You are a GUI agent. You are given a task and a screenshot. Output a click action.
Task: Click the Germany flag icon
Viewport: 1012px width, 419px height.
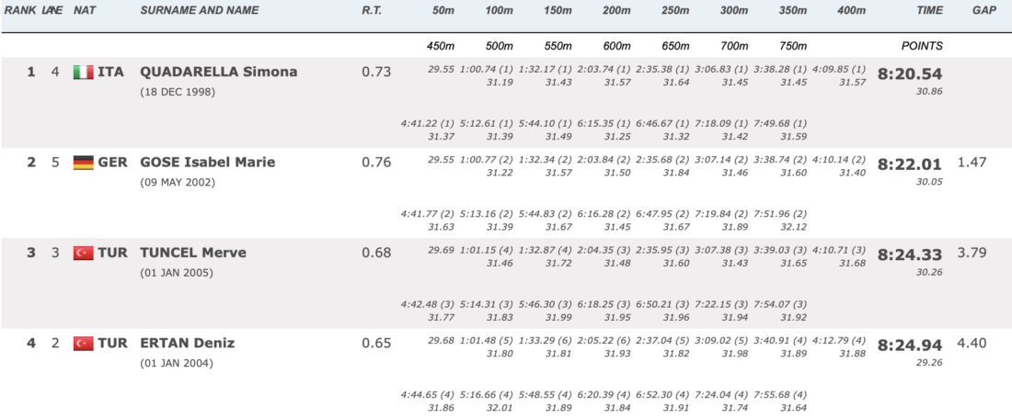pyautogui.click(x=83, y=163)
